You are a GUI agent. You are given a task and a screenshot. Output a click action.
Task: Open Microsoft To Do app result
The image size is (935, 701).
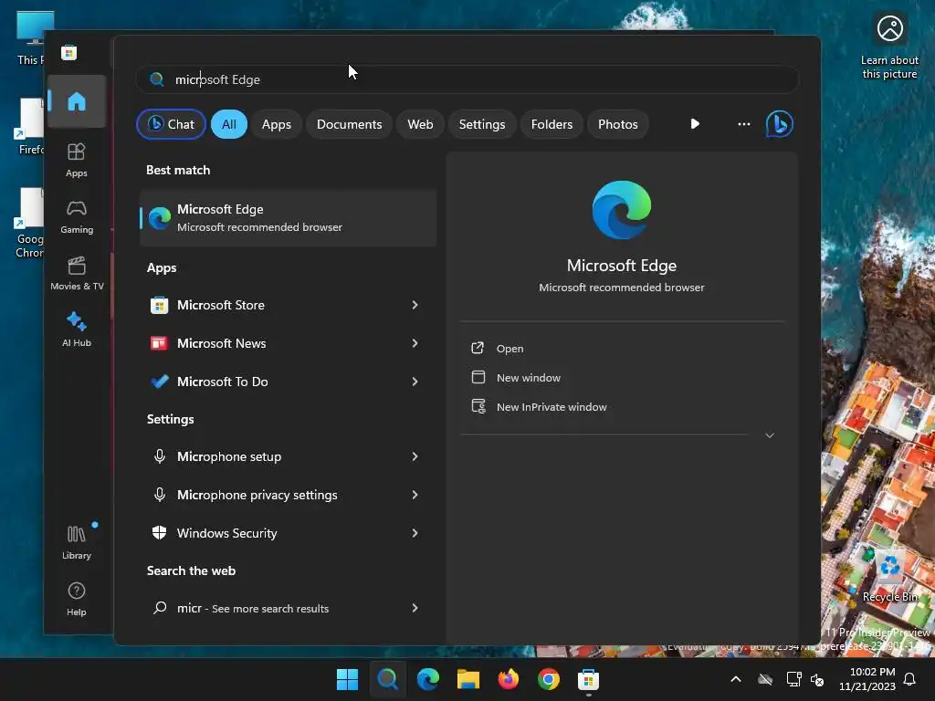[x=288, y=382]
